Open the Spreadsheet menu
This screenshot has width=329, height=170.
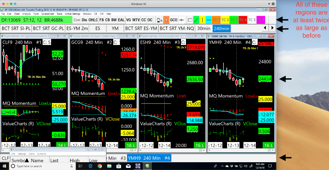click(48, 14)
